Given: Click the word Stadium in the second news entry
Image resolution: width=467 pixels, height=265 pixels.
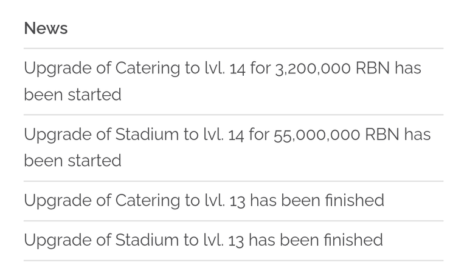Looking at the screenshot, I should 147,134.
